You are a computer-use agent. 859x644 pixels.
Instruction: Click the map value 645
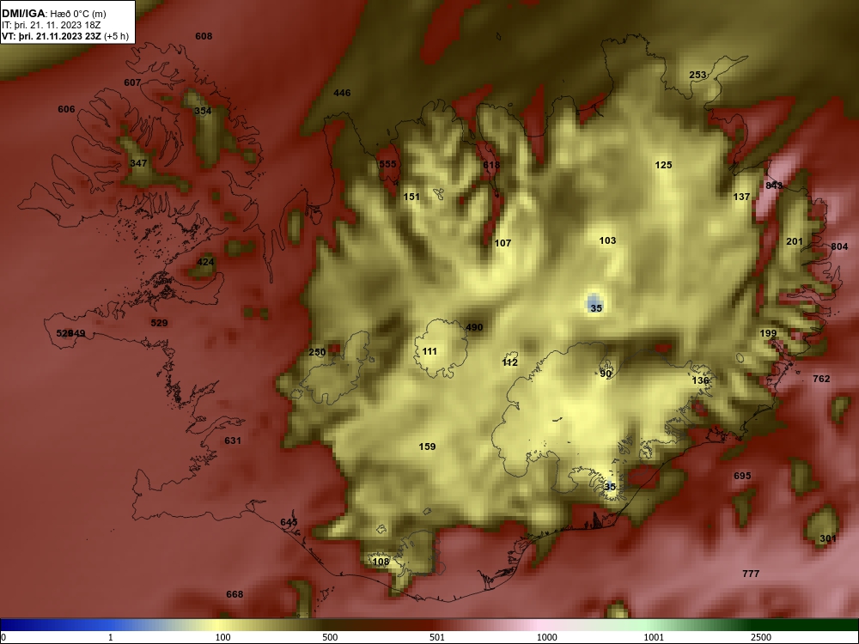pos(289,522)
